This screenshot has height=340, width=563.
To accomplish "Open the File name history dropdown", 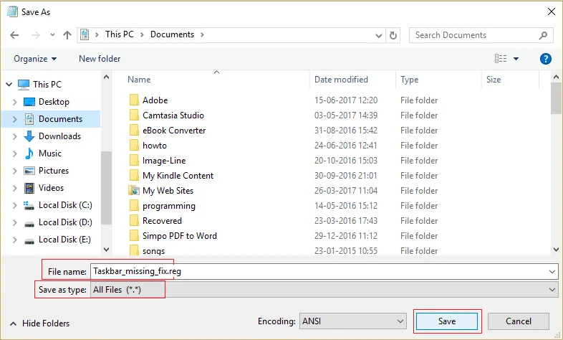I will (552, 272).
